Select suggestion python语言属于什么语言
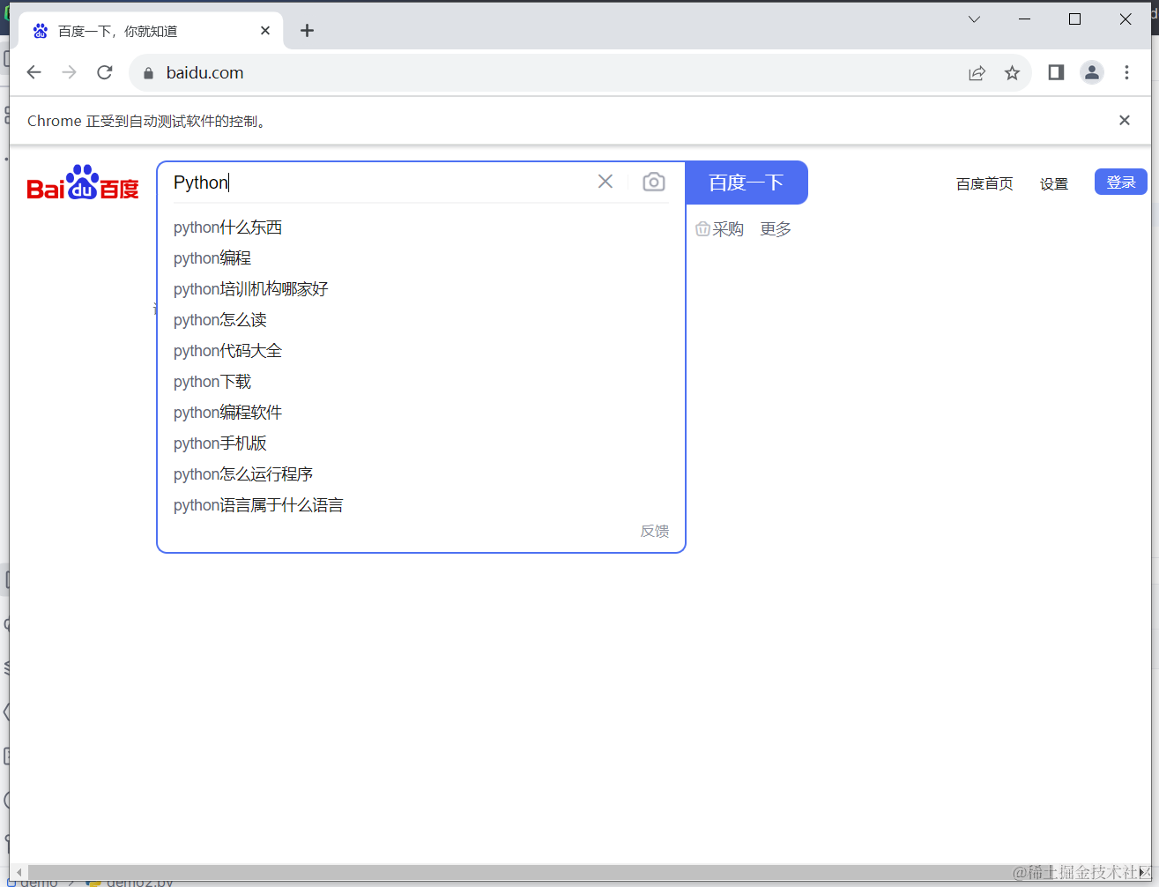This screenshot has height=887, width=1159. point(258,505)
